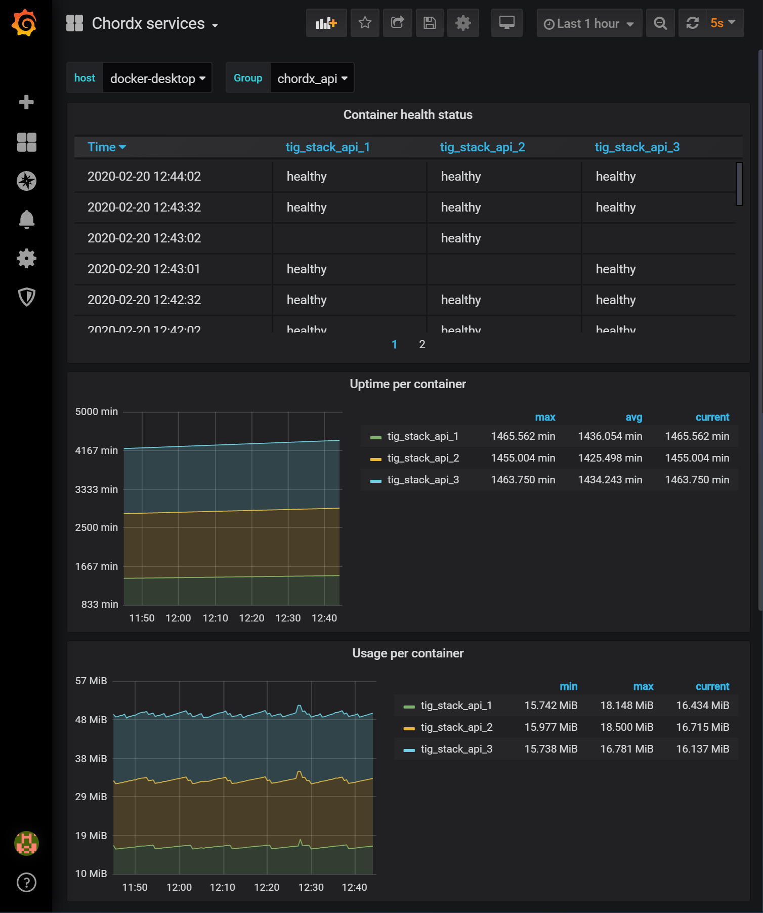Viewport: 763px width, 913px height.
Task: Open the Grafana home logo
Action: click(x=25, y=23)
